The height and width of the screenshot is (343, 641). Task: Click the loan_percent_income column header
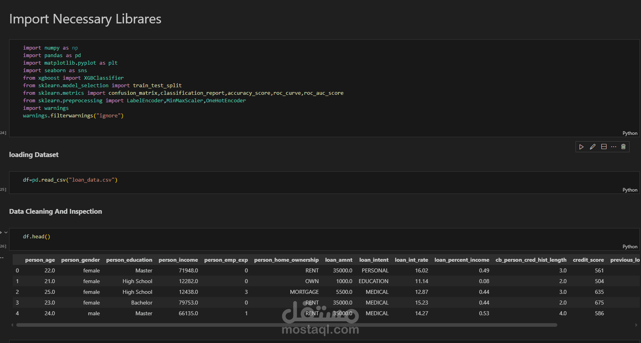(x=462, y=260)
